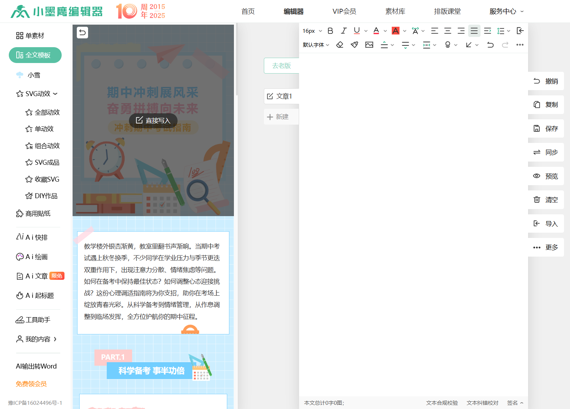
Task: Select the 文章1 article entry
Action: pyautogui.click(x=281, y=96)
